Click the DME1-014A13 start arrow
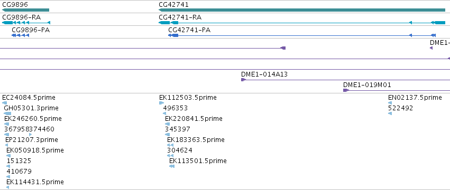The image size is (450, 190). point(243,80)
